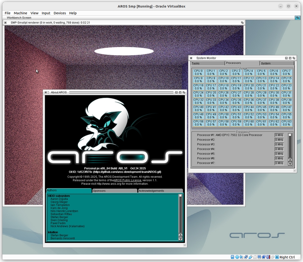Click the System Monitor zoom gadget
The image size is (303, 262).
[290, 58]
